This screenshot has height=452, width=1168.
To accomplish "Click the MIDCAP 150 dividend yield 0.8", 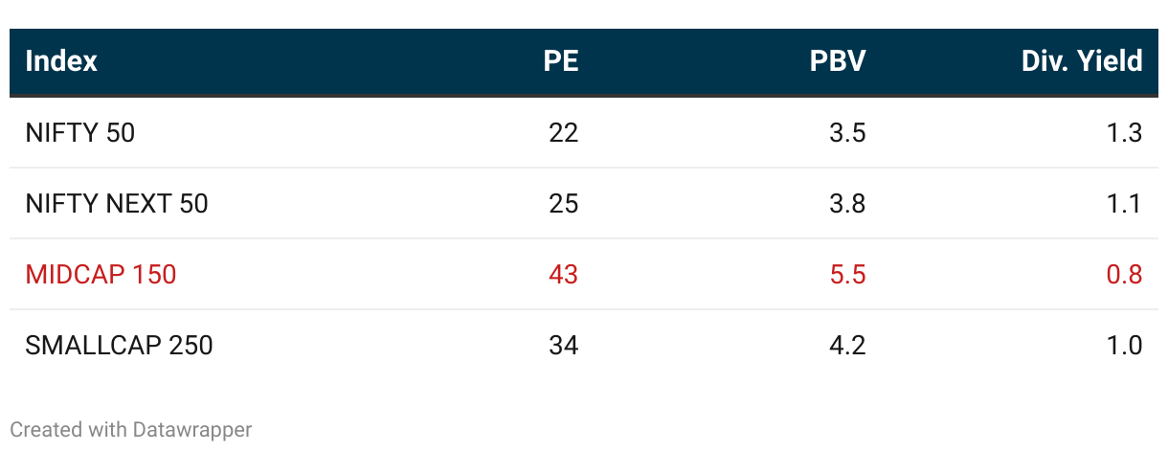I will [x=1124, y=274].
